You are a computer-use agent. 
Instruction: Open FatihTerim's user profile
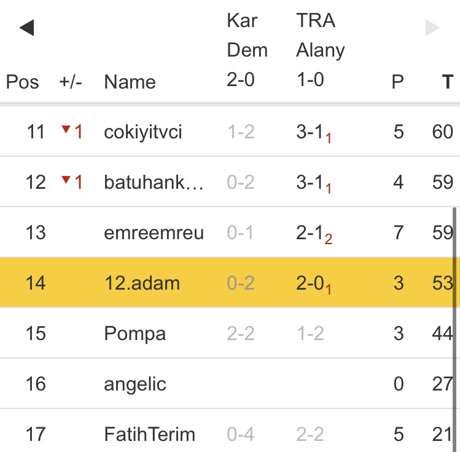coord(149,435)
